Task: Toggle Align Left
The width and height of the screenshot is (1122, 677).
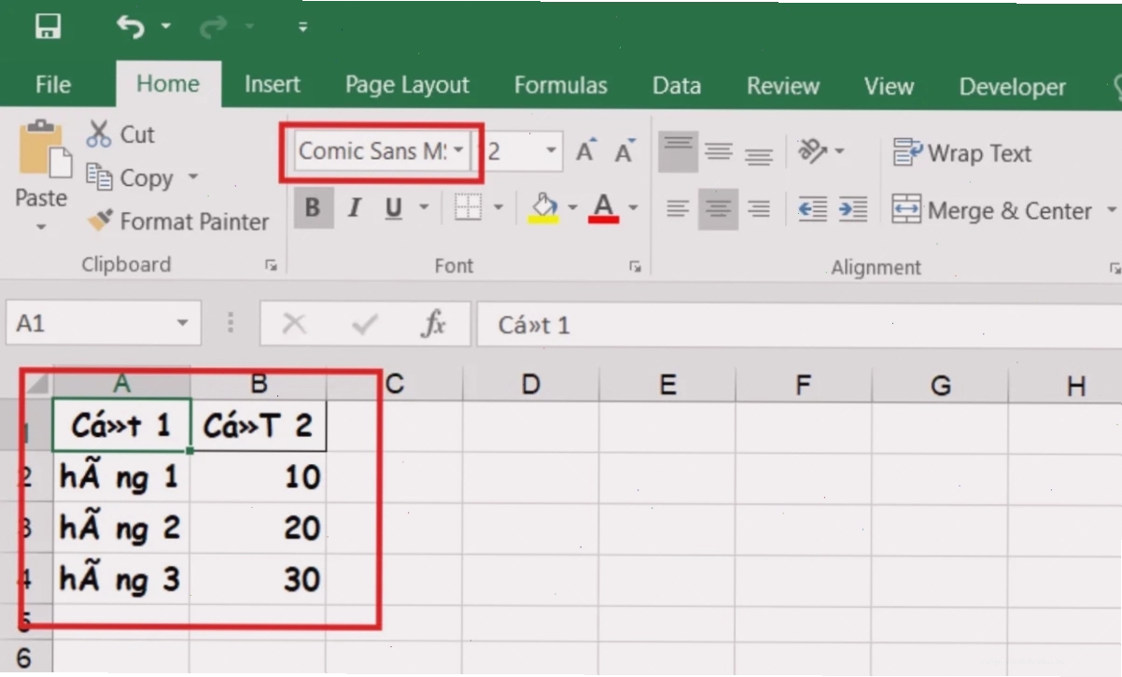Action: pyautogui.click(x=678, y=209)
